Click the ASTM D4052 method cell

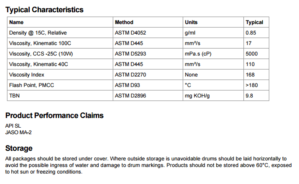click(130, 33)
